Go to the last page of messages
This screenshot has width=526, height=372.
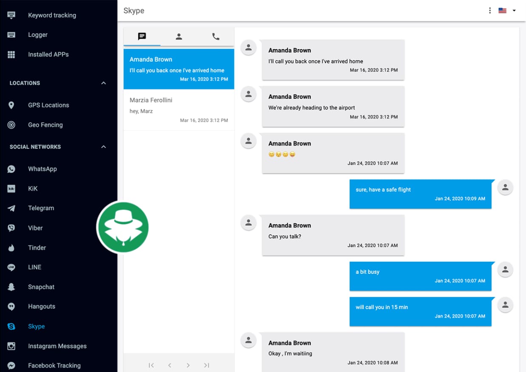coord(206,365)
